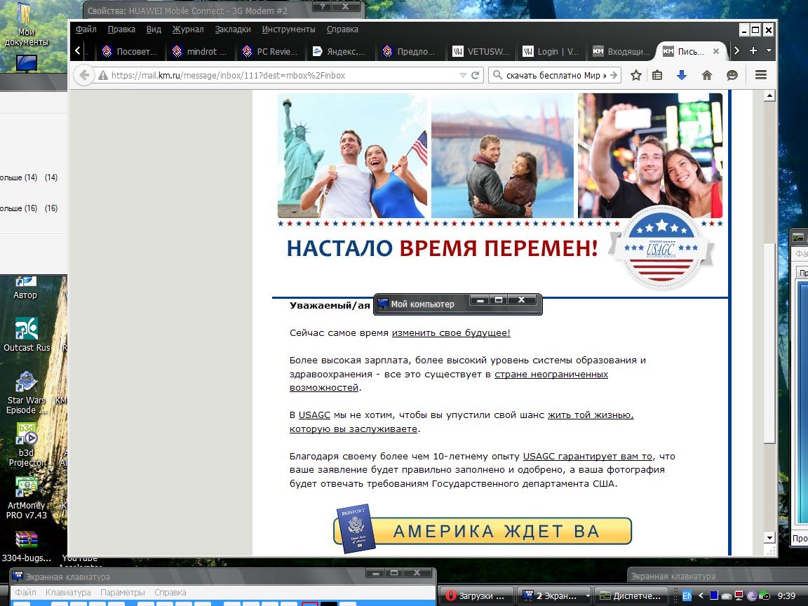The height and width of the screenshot is (606, 808).
Task: Open the Закладки menu
Action: tap(233, 29)
